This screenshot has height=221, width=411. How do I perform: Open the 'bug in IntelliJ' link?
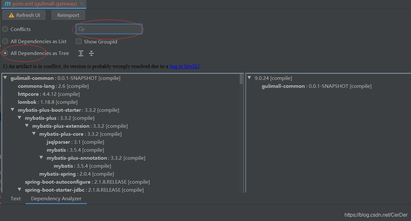[x=184, y=66]
